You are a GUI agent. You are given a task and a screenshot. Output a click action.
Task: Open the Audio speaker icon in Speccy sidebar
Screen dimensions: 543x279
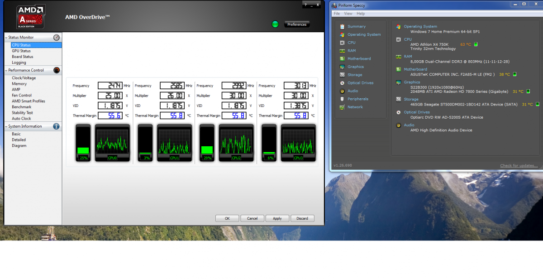[342, 91]
